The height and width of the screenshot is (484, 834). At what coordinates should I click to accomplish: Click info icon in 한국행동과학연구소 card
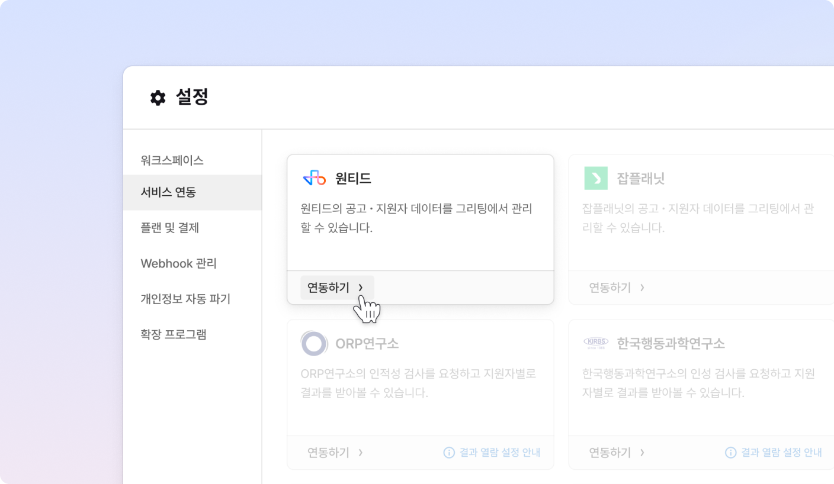(730, 453)
